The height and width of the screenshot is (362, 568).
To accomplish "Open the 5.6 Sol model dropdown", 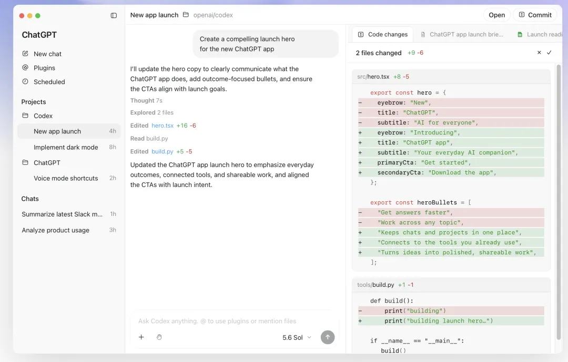I will tap(297, 337).
